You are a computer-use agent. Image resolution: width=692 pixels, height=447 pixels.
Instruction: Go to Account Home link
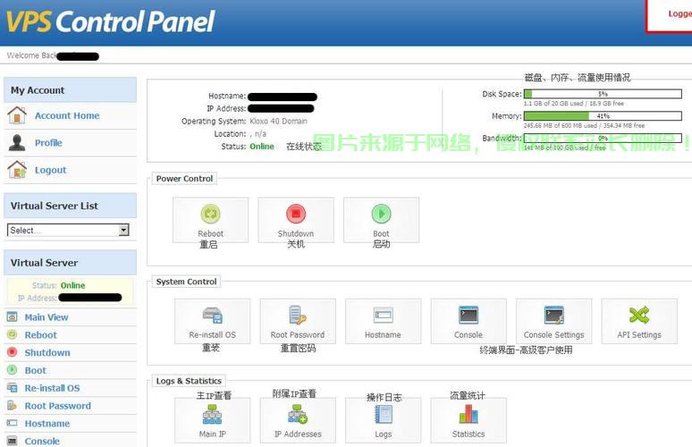[67, 115]
